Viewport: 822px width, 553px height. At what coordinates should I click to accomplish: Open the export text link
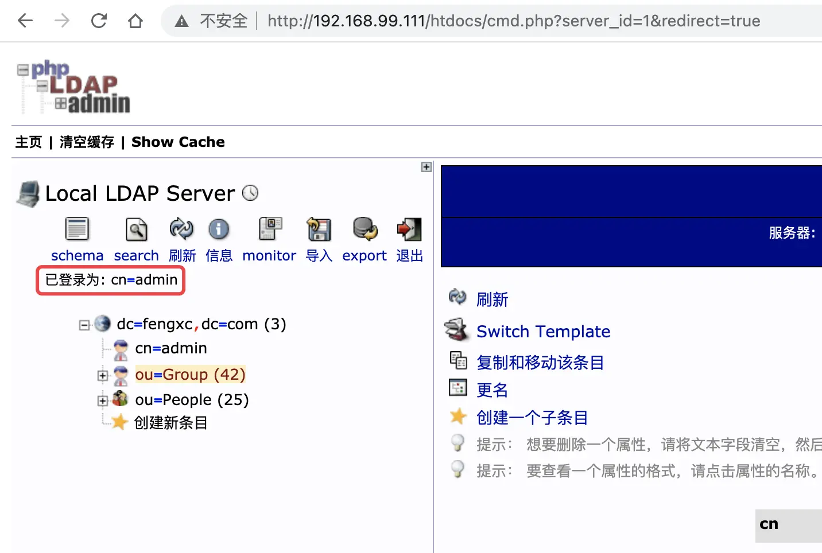coord(365,255)
